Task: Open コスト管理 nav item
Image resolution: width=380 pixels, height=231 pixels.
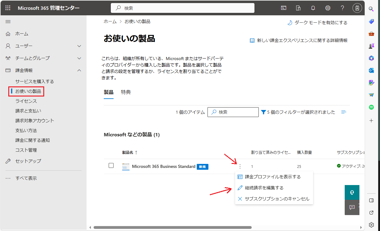Action: tap(26, 150)
